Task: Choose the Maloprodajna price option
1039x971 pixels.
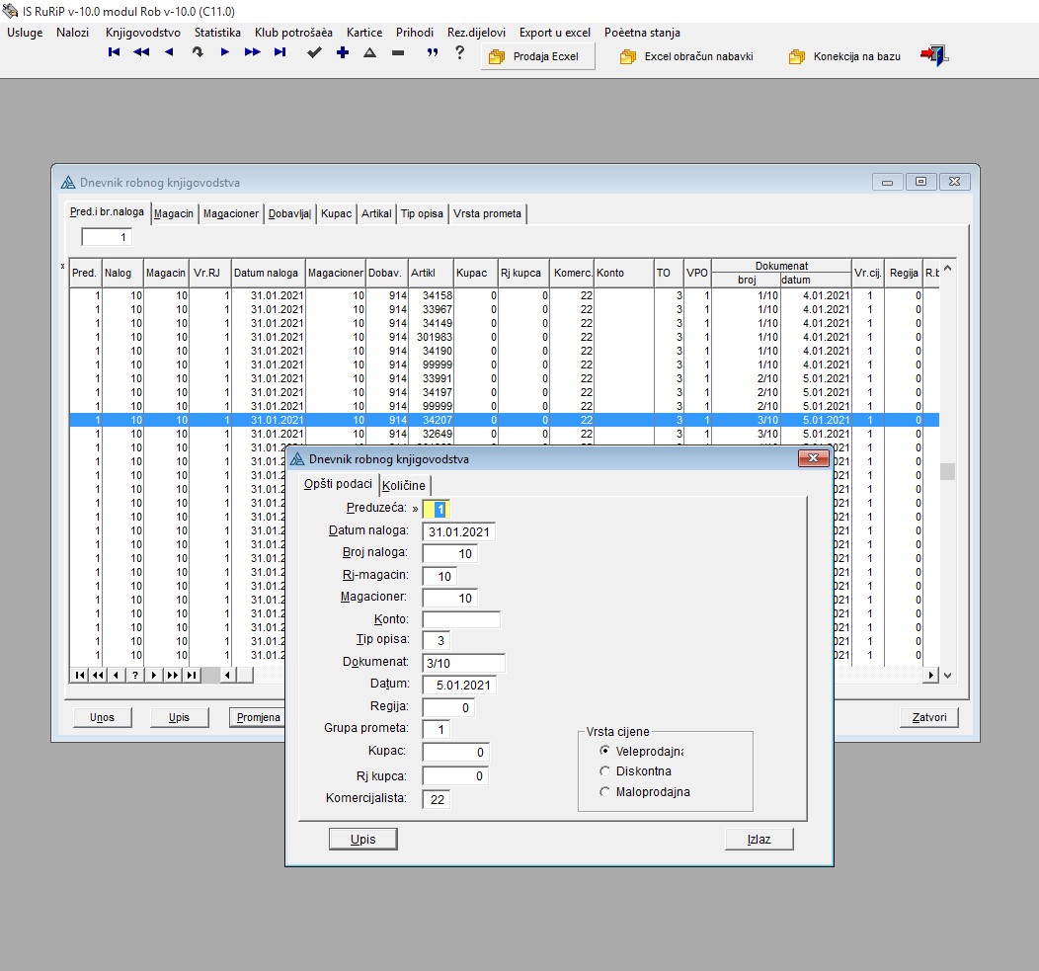Action: (605, 792)
